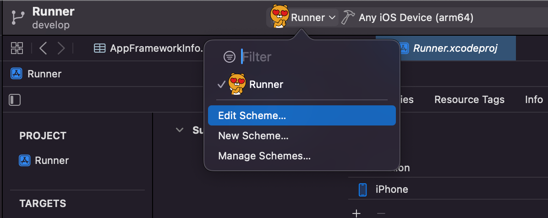
Task: Choose the Any iOS Device (arm64) destination
Action: click(416, 17)
